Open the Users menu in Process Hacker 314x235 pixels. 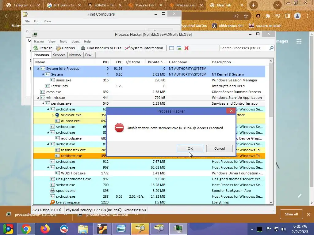(x=75, y=41)
